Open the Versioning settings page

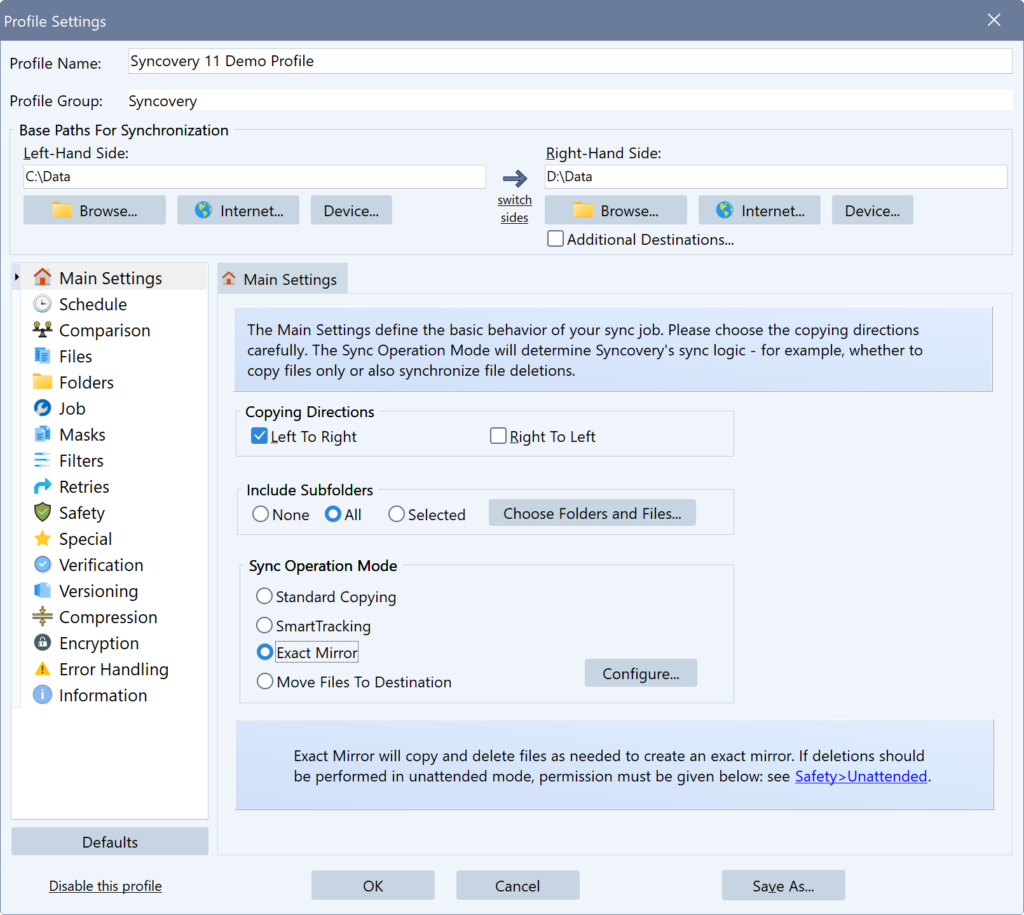97,591
